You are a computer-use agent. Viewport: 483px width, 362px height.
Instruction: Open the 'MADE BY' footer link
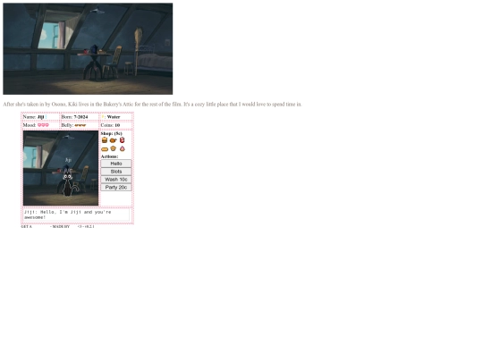[x=61, y=226]
